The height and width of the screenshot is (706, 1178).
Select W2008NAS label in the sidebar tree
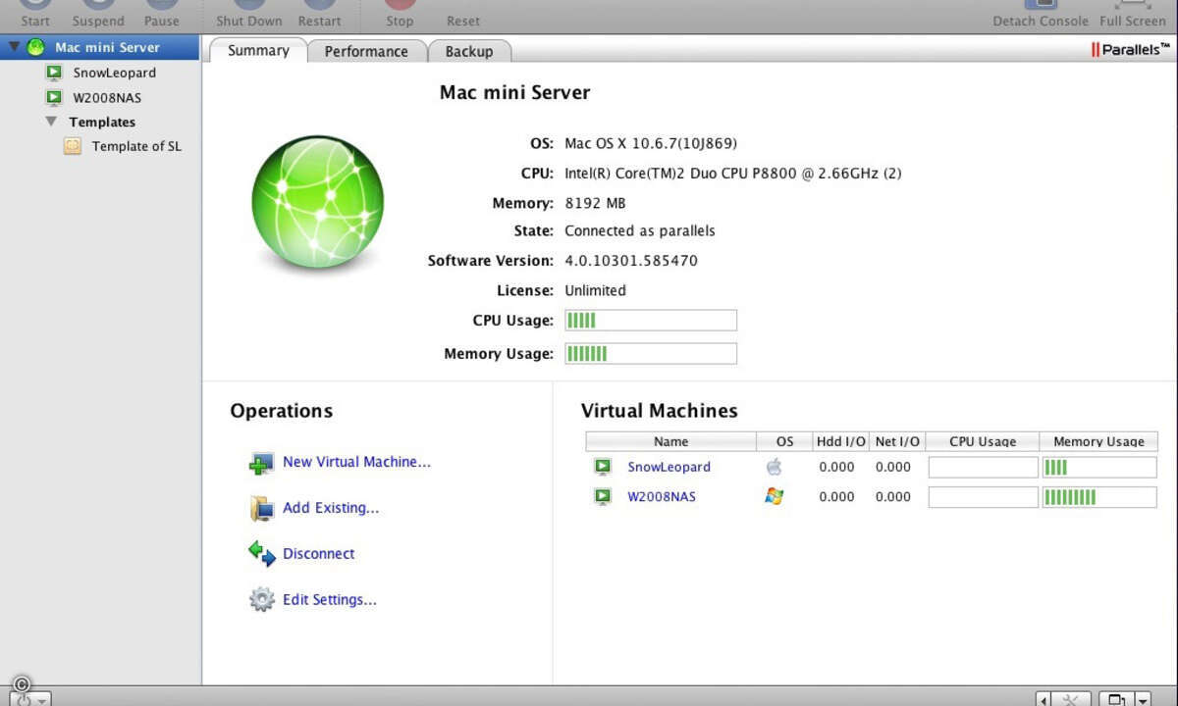[x=108, y=98]
